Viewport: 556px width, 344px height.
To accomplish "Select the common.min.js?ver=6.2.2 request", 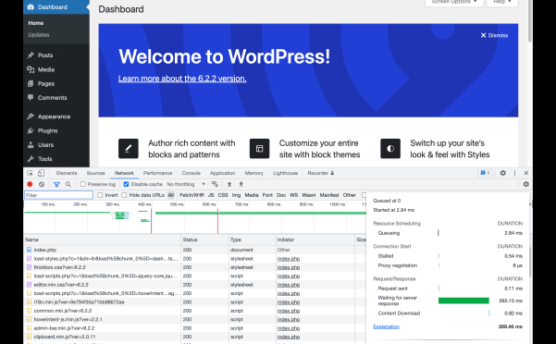I will coord(194,311).
